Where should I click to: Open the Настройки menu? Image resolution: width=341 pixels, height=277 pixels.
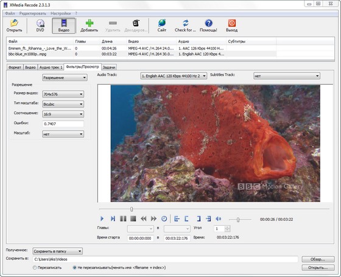[x=61, y=13]
